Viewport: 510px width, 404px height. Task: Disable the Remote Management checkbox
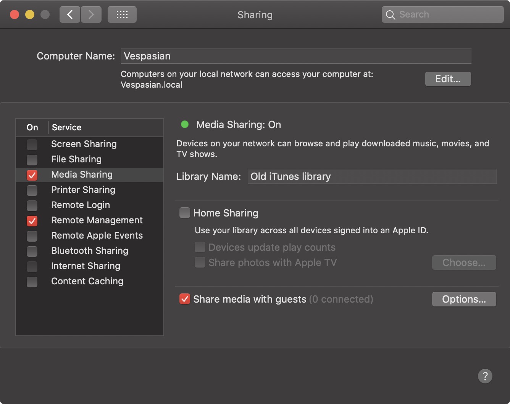(32, 221)
